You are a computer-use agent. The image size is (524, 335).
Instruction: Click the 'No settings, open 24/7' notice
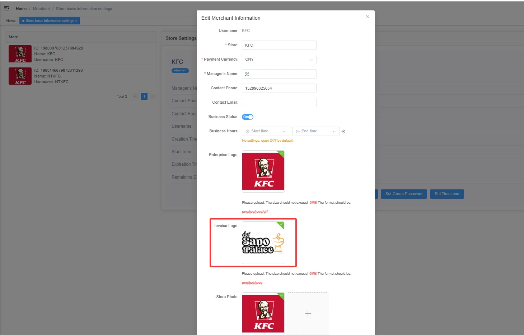[268, 141]
